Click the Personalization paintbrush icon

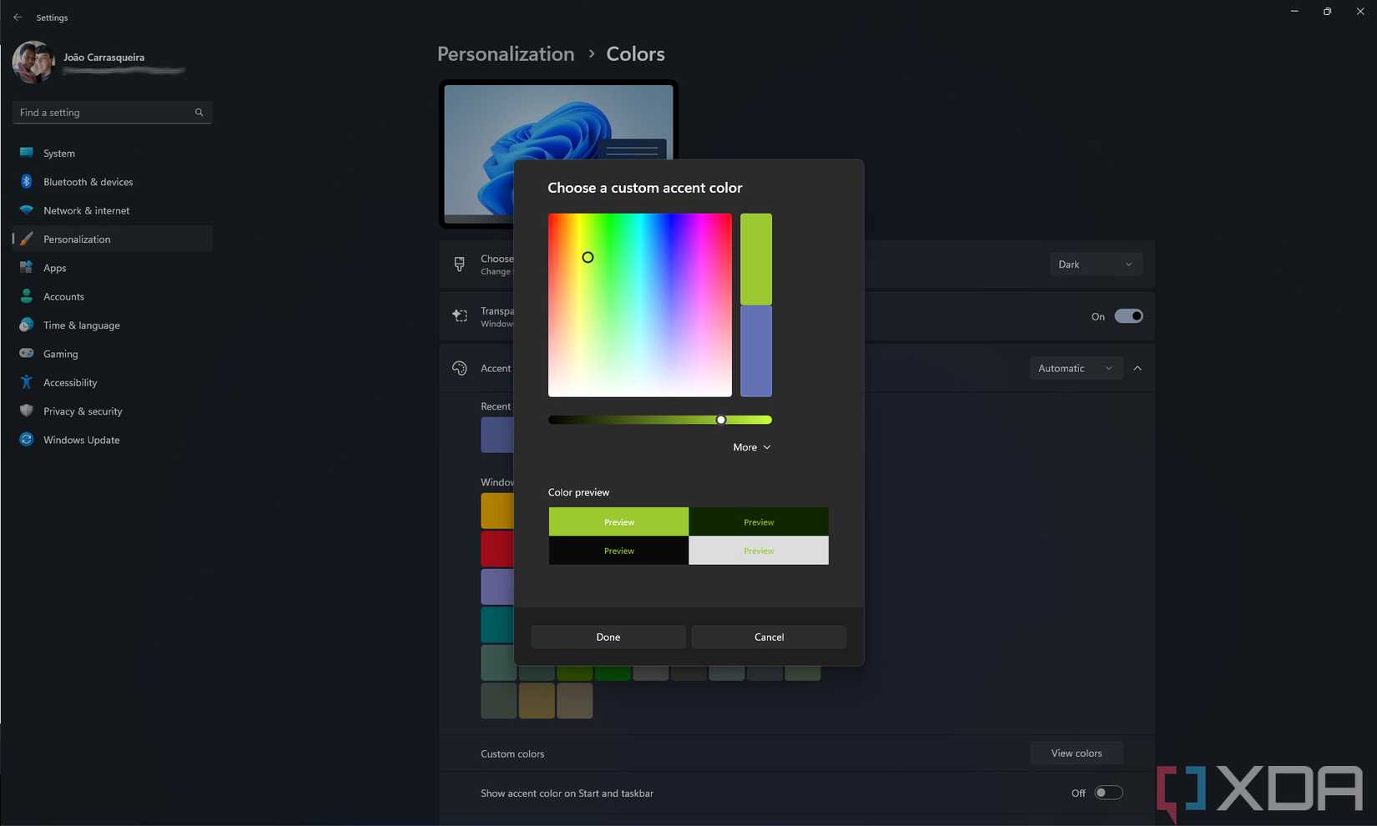click(x=27, y=239)
